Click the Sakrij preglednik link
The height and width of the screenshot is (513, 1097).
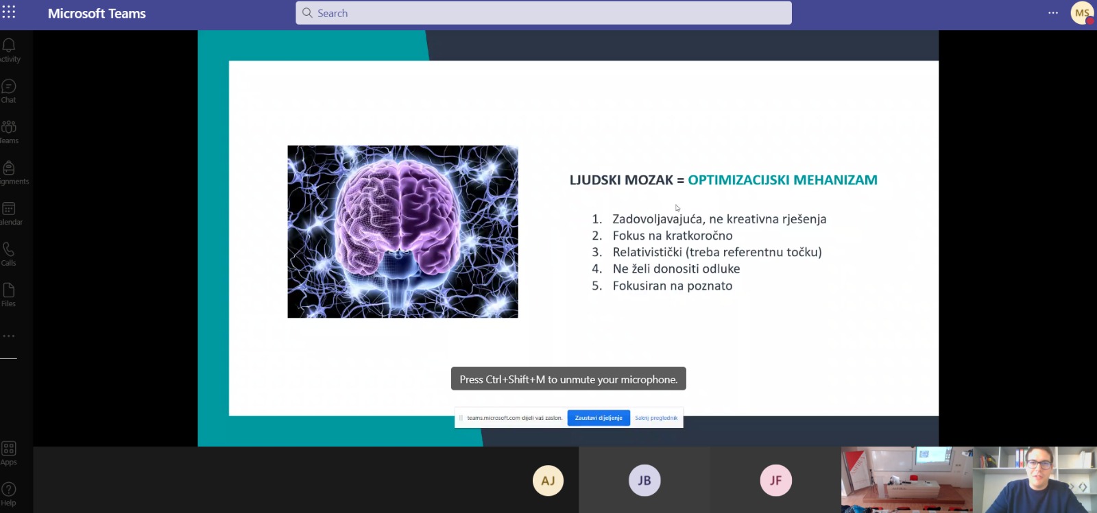656,418
